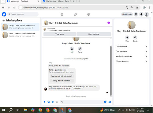This screenshot has height=113, width=153.
Task: Expand Media, files and links section
Action: pos(131,56)
